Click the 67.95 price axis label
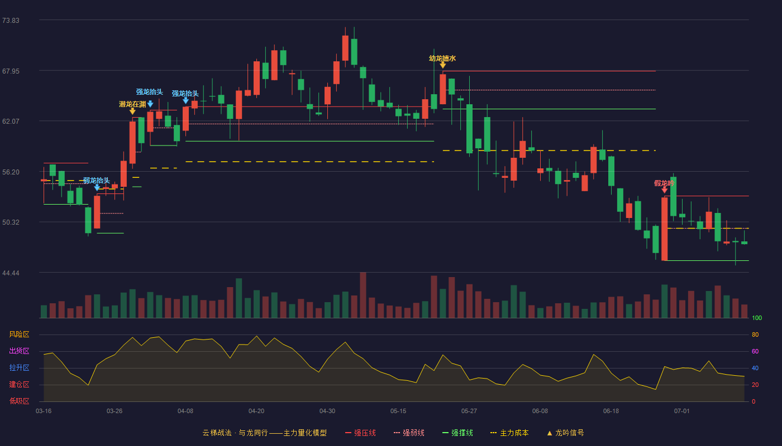Image resolution: width=782 pixels, height=446 pixels. (11, 71)
